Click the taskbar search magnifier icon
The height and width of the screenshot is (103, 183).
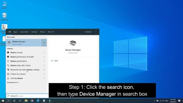pyautogui.click(x=9, y=101)
